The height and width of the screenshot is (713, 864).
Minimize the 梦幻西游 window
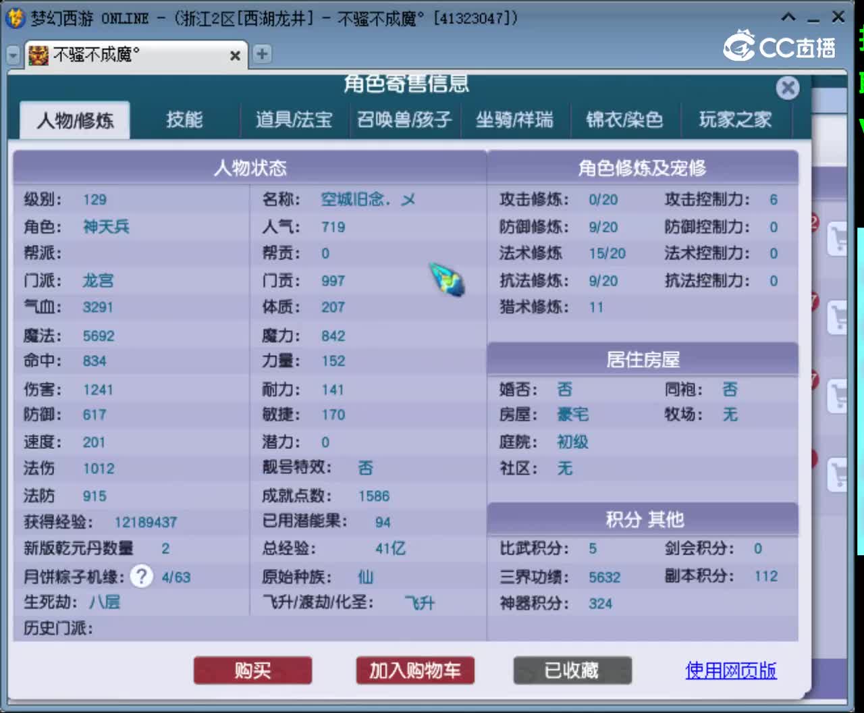813,19
